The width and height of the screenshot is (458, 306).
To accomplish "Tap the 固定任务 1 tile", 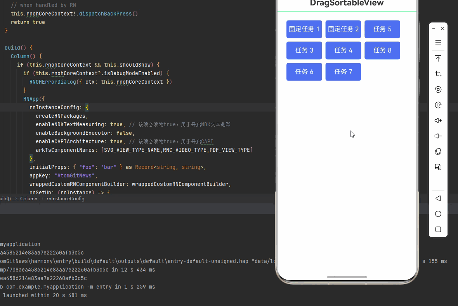I will (x=304, y=29).
